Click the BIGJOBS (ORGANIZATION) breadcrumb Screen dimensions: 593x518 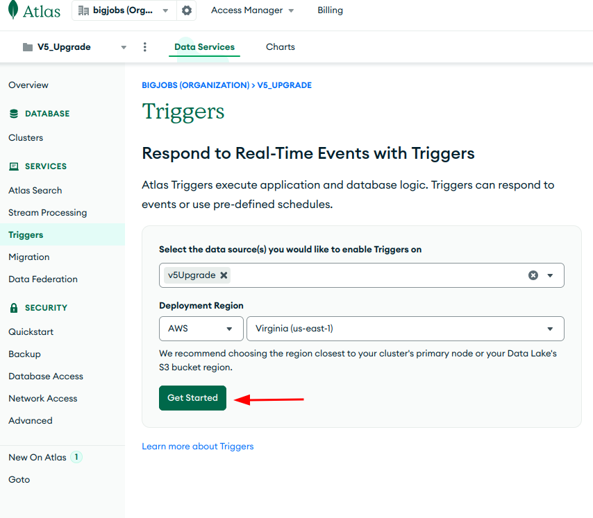point(195,85)
